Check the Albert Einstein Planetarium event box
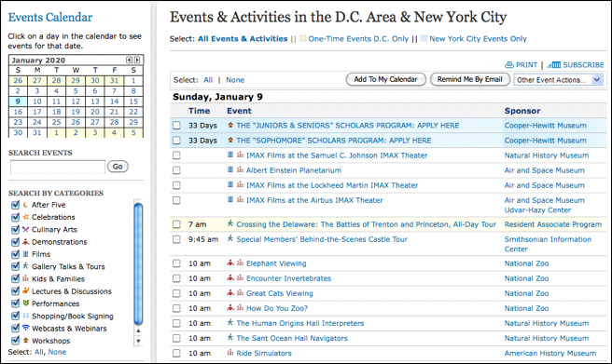The width and height of the screenshot is (612, 364). (x=177, y=170)
